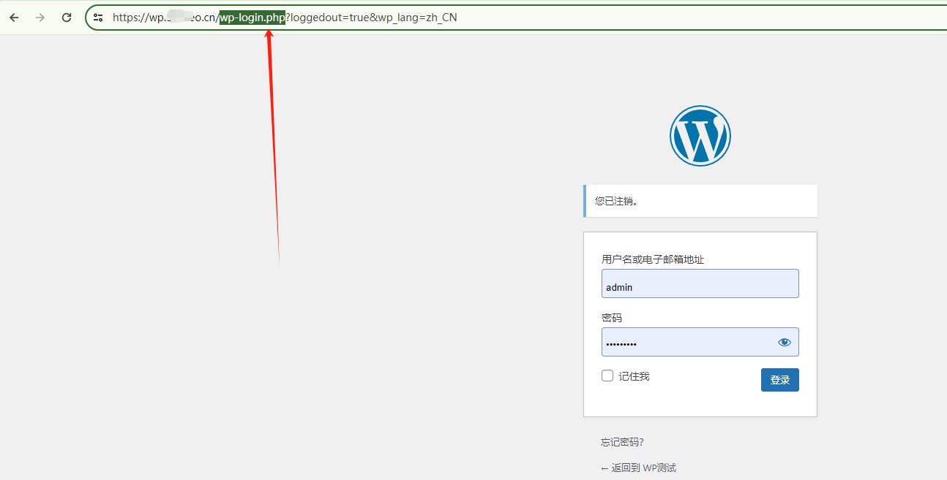The height and width of the screenshot is (480, 947).
Task: Click the 用户名或电子邮箱地址 label
Action: pyautogui.click(x=653, y=259)
